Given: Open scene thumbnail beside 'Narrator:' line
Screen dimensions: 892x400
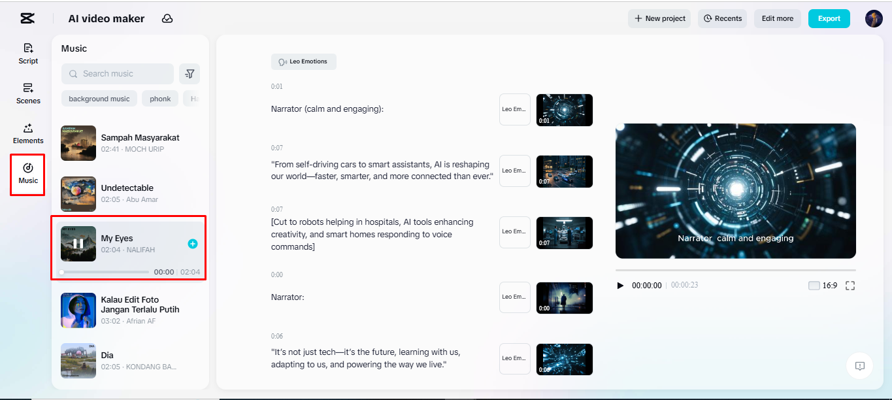Looking at the screenshot, I should pyautogui.click(x=565, y=298).
